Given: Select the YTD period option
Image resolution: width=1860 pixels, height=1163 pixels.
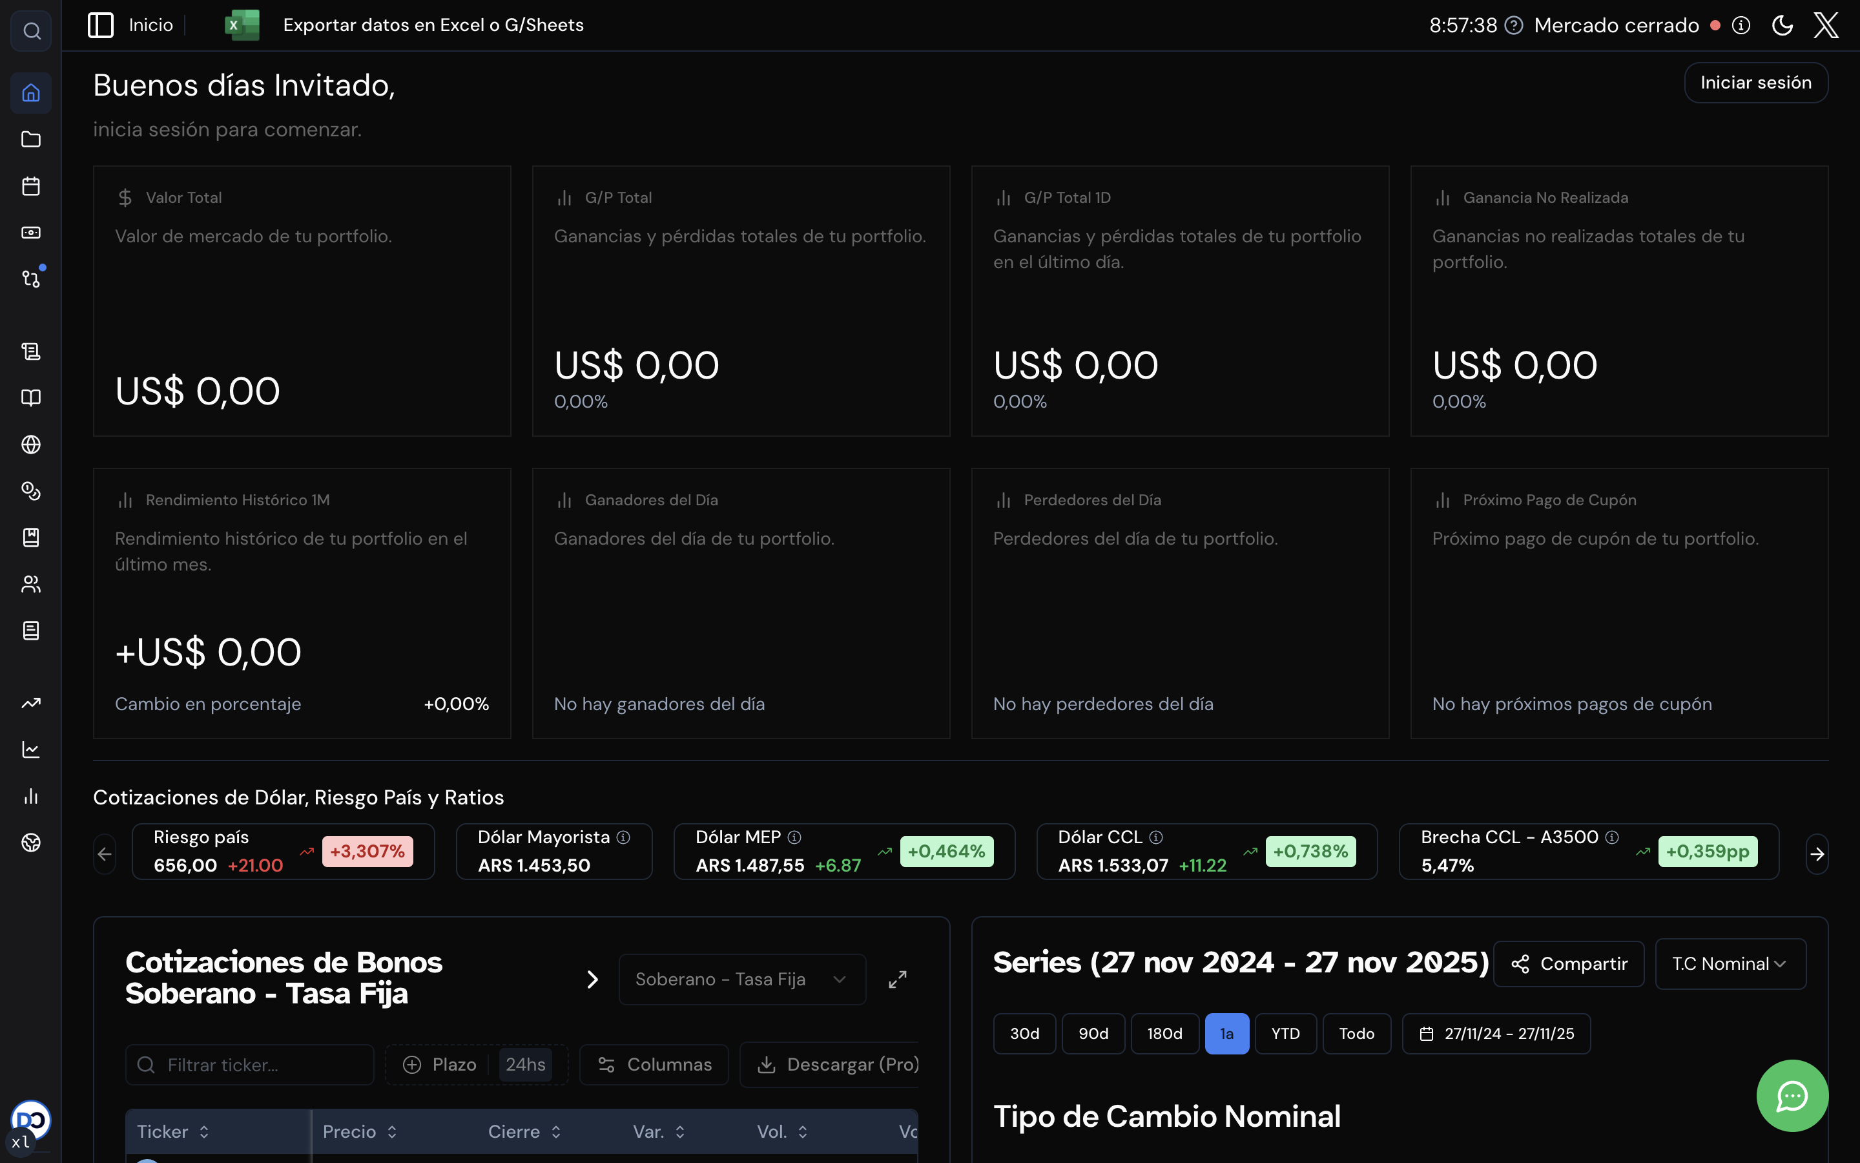Looking at the screenshot, I should [1285, 1033].
